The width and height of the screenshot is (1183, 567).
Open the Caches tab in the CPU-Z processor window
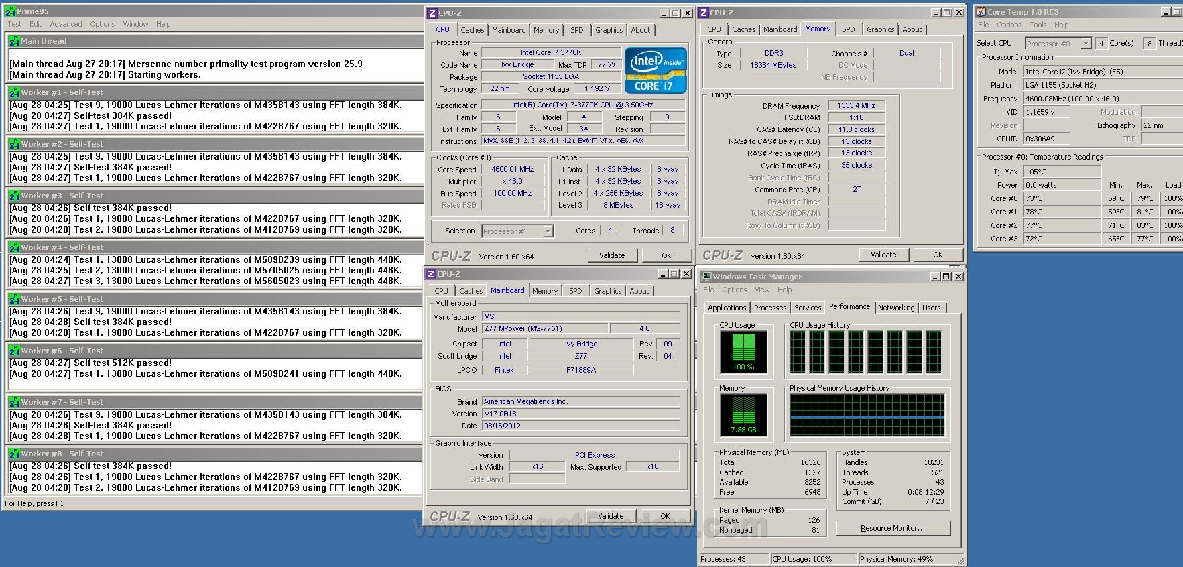tap(473, 30)
